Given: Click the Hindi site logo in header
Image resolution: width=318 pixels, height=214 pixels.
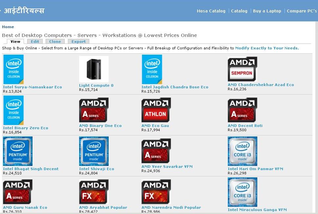Looking at the screenshot, I should [x=24, y=10].
